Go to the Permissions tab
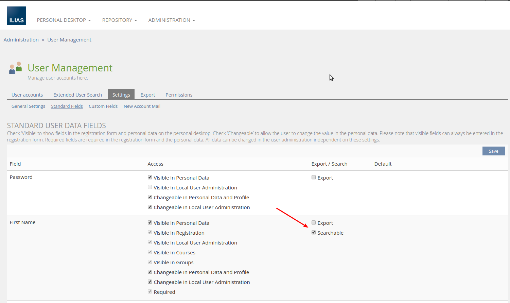510x303 pixels. pyautogui.click(x=179, y=95)
